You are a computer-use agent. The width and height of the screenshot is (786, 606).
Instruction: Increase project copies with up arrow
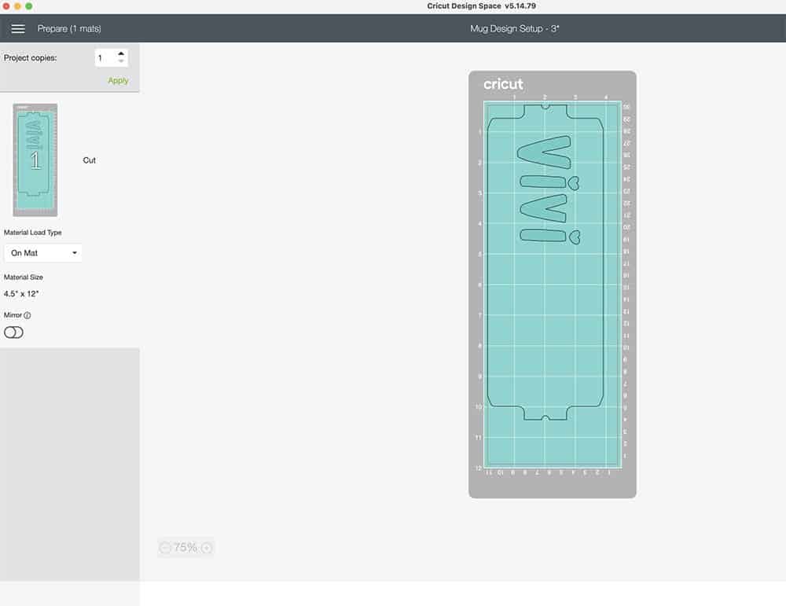click(x=121, y=53)
